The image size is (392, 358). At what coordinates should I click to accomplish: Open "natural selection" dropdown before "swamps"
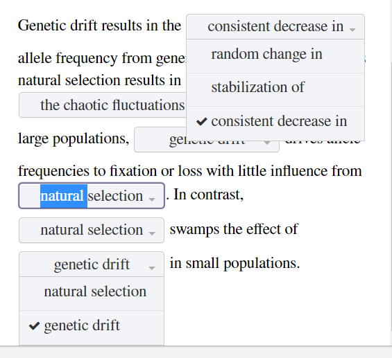[x=92, y=231]
